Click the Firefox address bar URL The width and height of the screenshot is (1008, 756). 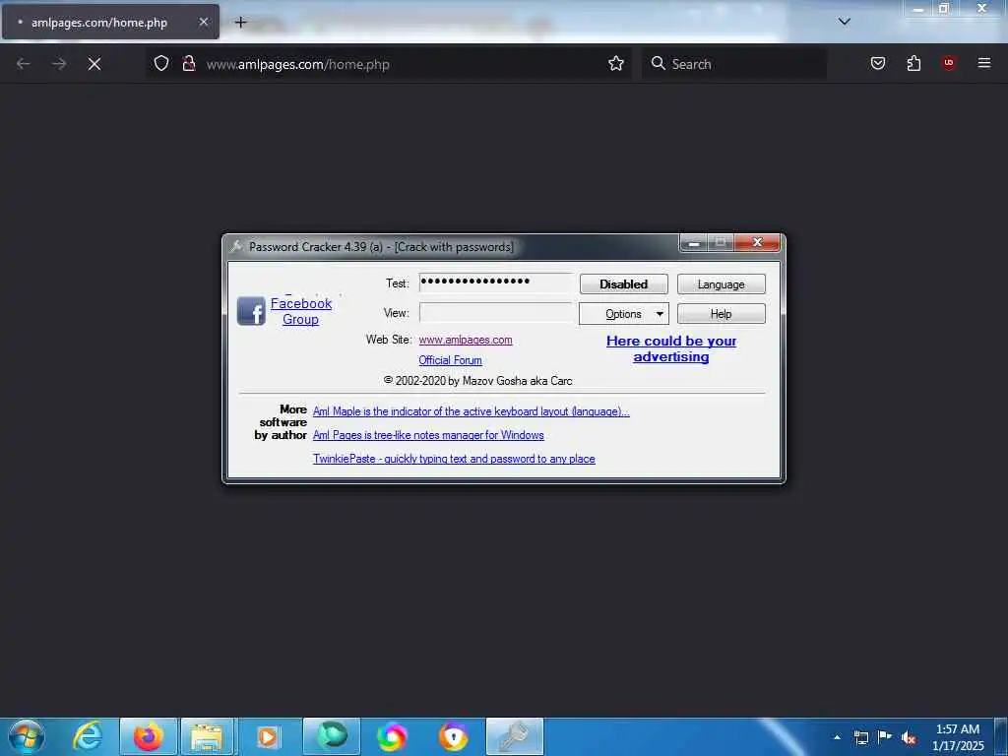tap(297, 64)
